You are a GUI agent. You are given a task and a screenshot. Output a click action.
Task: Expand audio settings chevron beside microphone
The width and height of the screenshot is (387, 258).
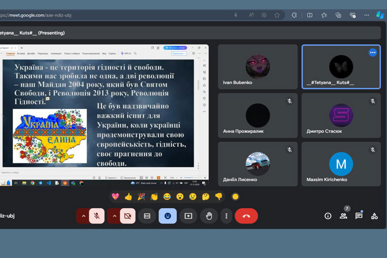click(x=83, y=216)
